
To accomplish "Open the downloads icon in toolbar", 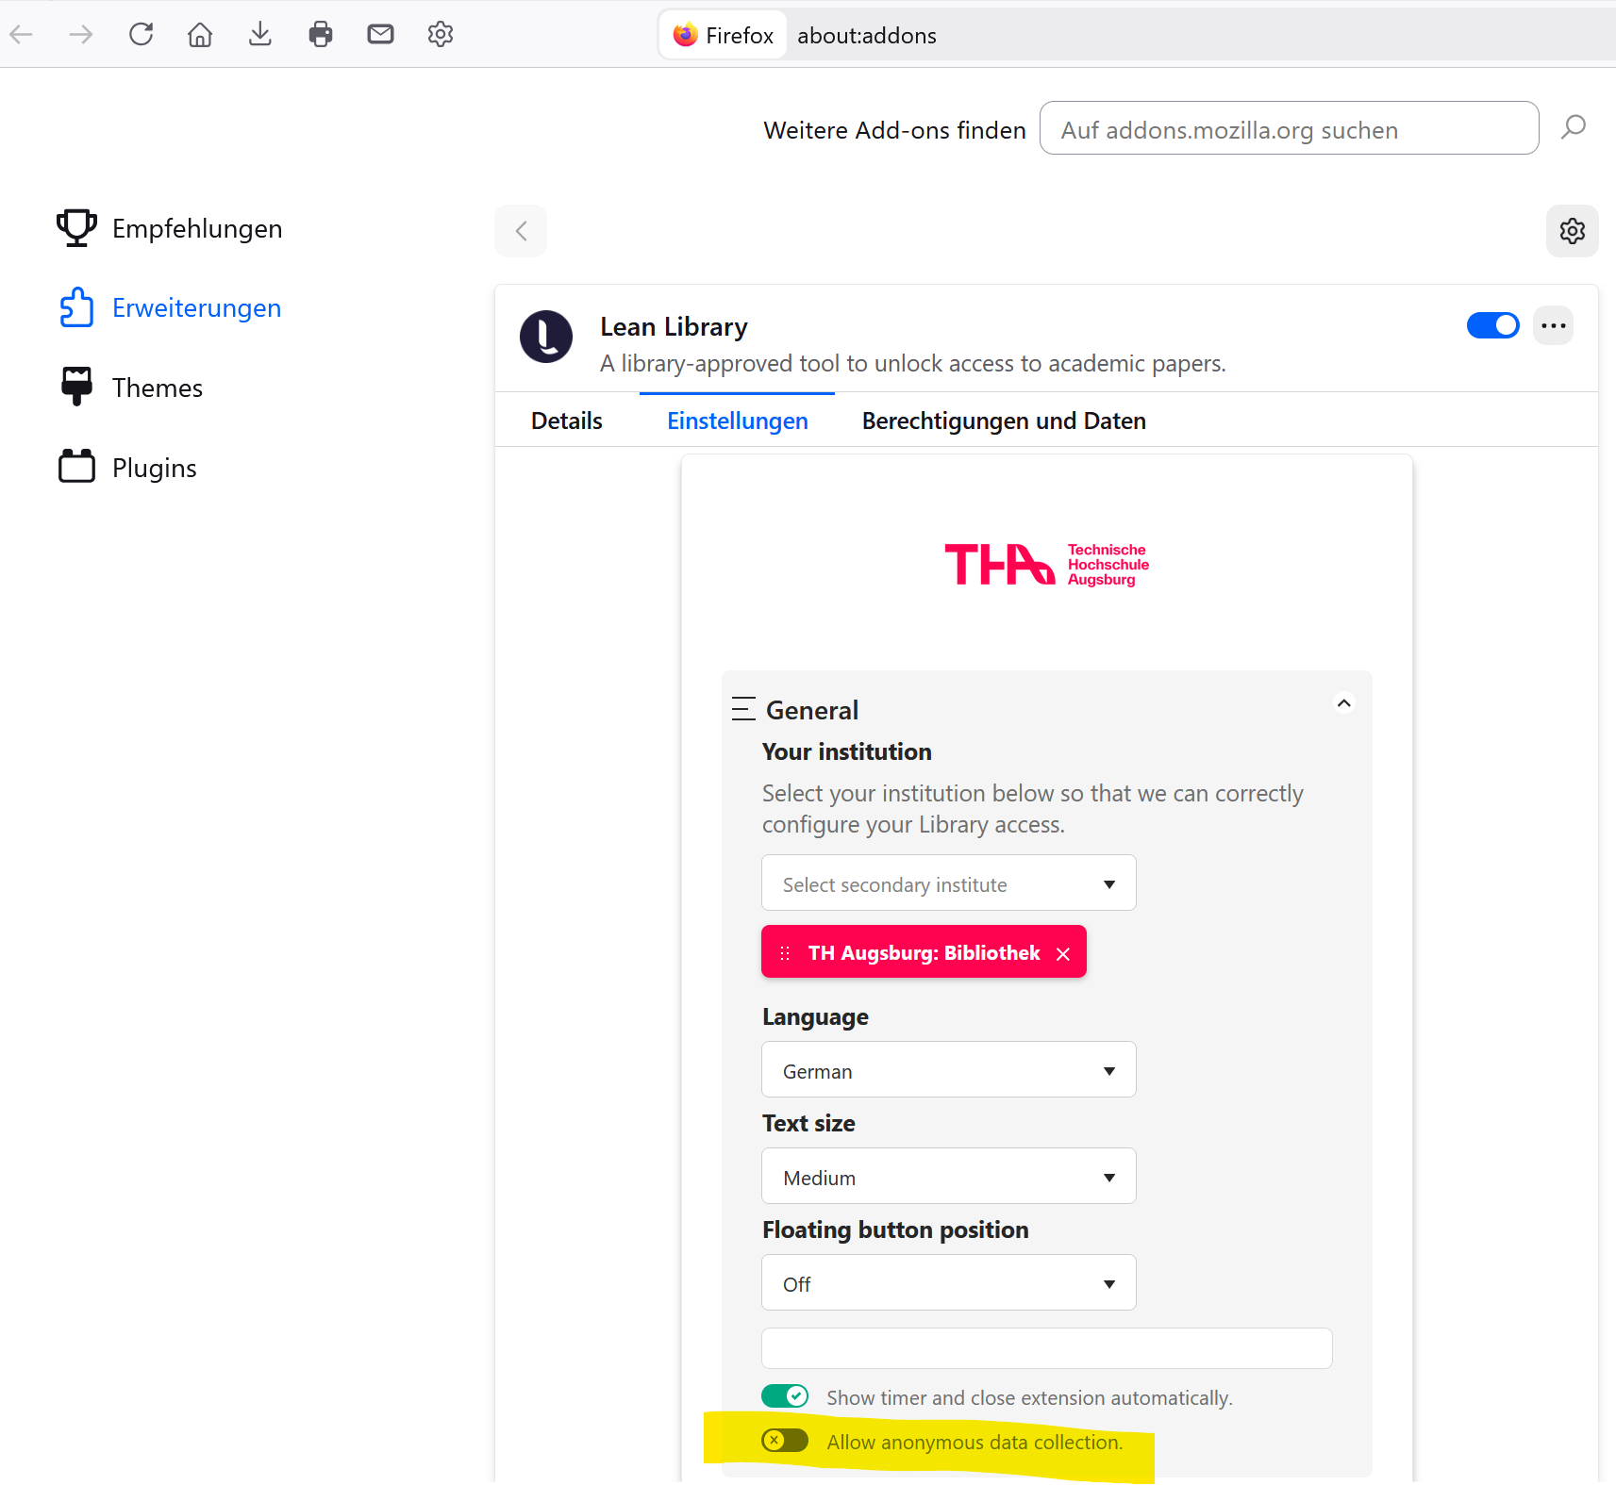I will (x=260, y=35).
